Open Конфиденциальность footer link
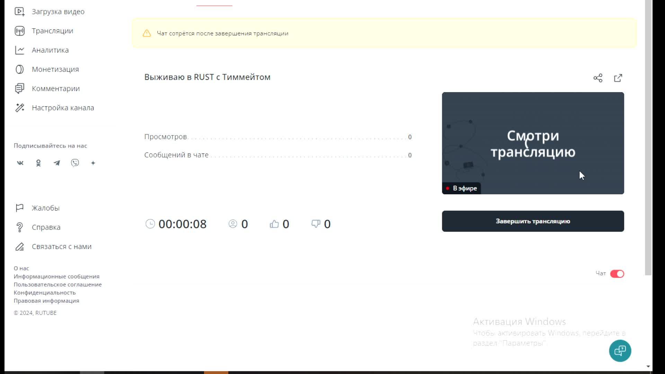The height and width of the screenshot is (374, 665). point(45,293)
